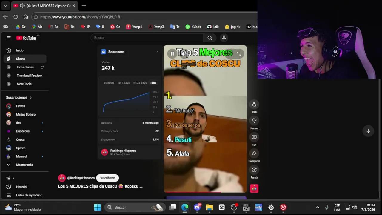The height and width of the screenshot is (215, 382).
Task: Open the KVods bookmark
Action: point(193,27)
